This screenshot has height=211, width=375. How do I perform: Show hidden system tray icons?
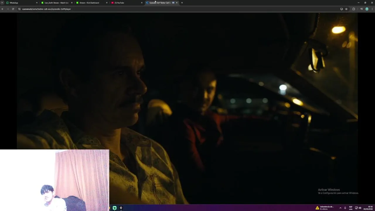pos(340,208)
